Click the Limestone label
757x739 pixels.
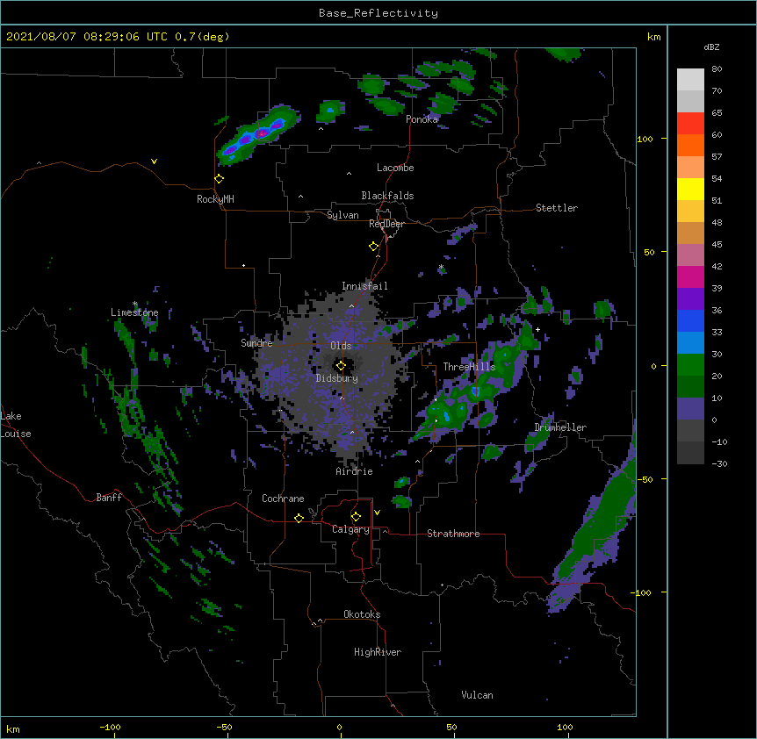pyautogui.click(x=134, y=312)
